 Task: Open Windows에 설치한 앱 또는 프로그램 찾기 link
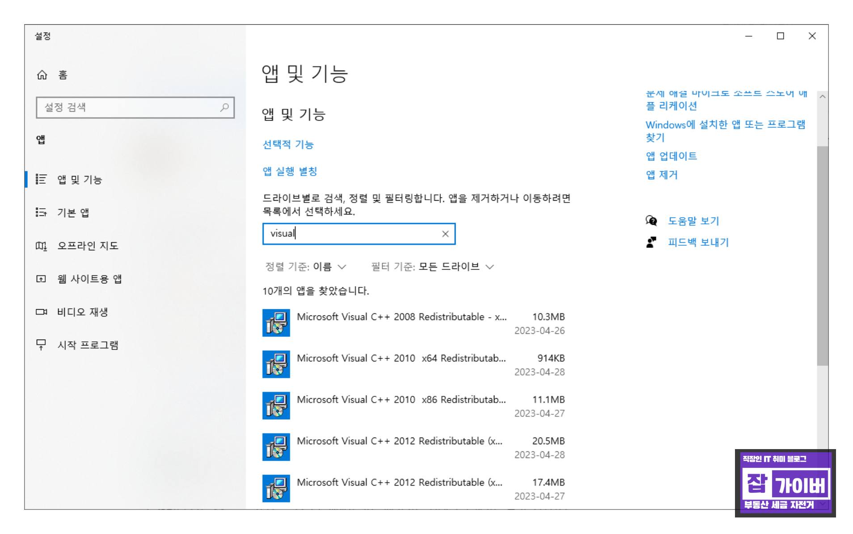click(725, 131)
